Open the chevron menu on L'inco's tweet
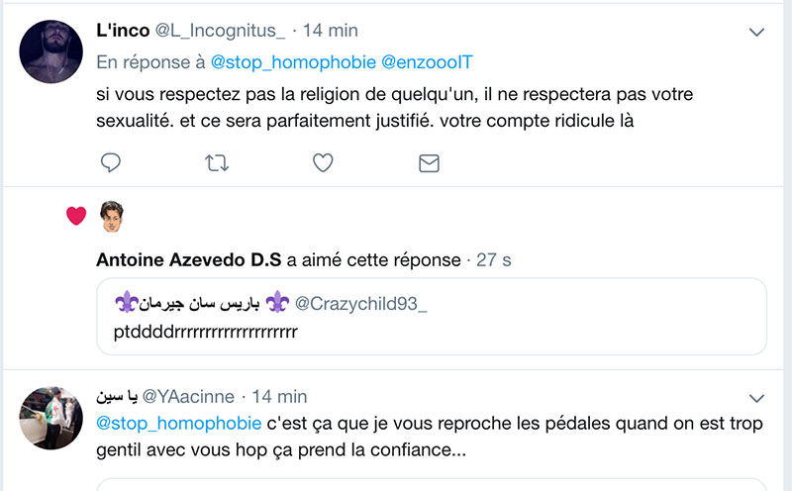This screenshot has width=792, height=491. point(757,33)
